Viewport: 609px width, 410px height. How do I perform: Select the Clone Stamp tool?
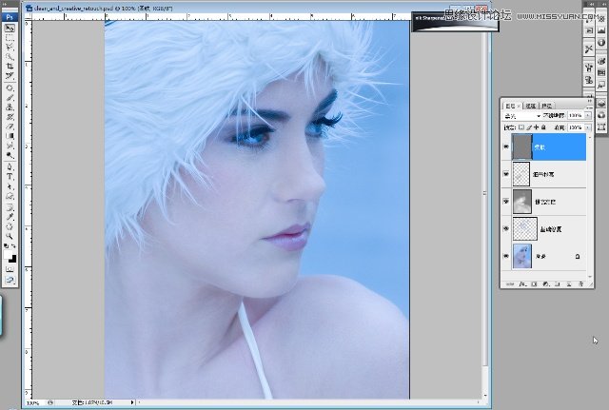[x=10, y=107]
